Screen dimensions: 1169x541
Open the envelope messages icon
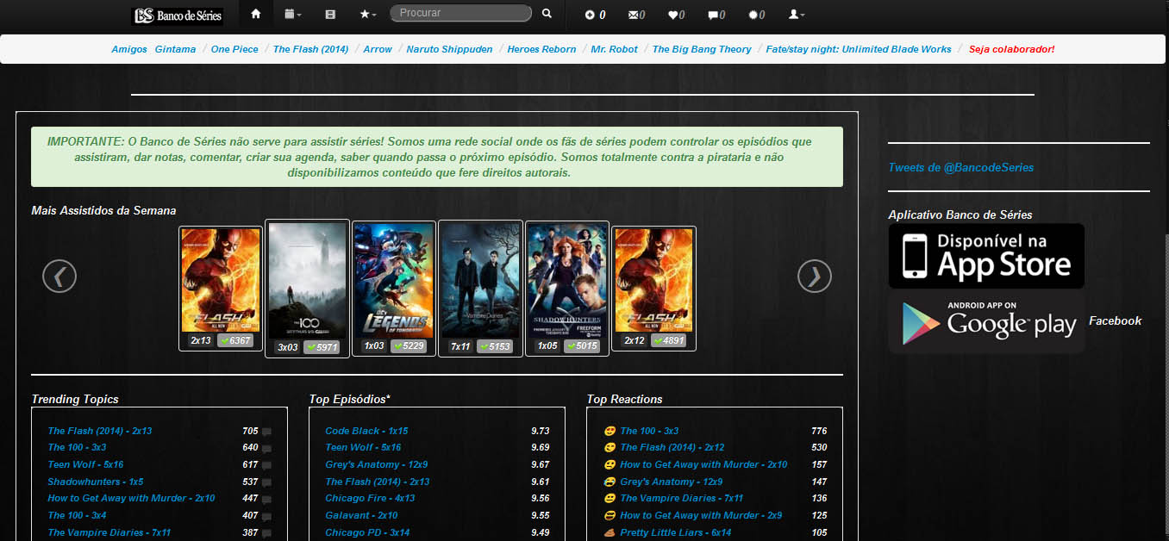coord(637,15)
